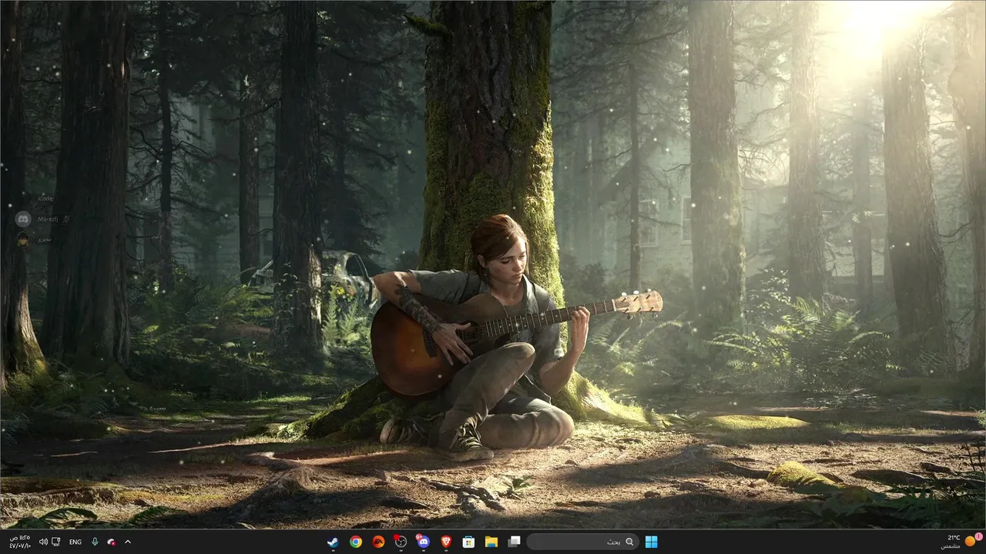Click the overlay username Mo-xzfj
This screenshot has height=554, width=986.
pyautogui.click(x=49, y=219)
